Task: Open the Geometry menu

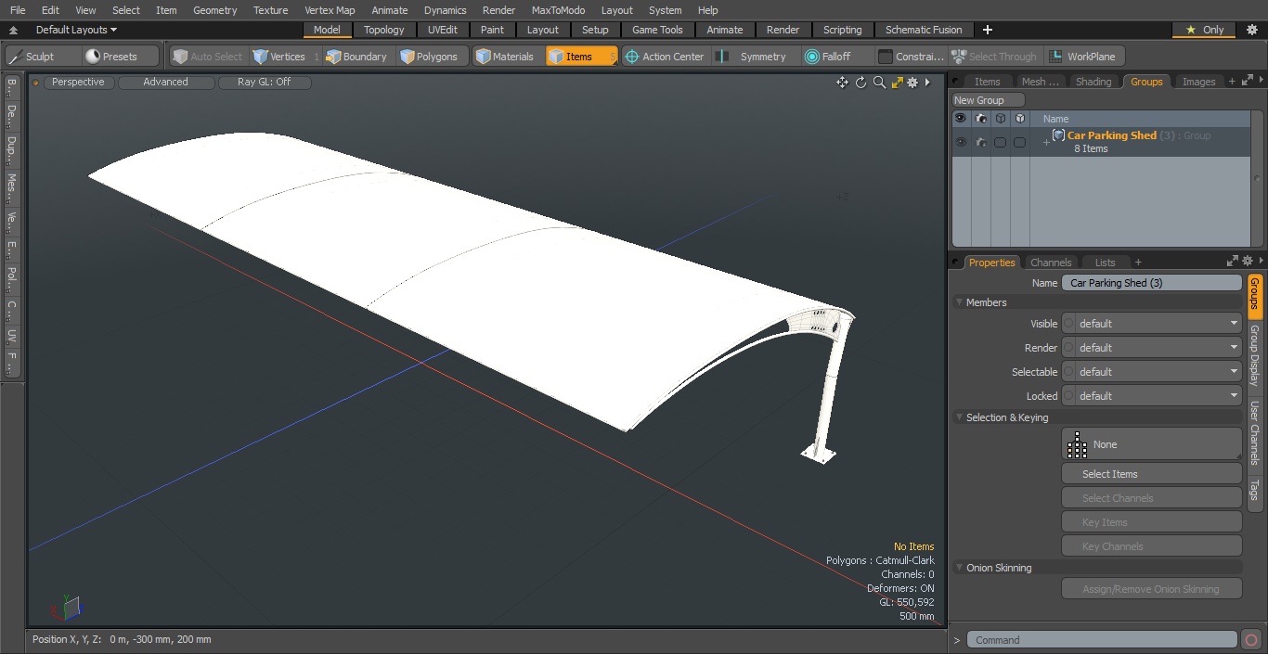Action: (x=214, y=10)
